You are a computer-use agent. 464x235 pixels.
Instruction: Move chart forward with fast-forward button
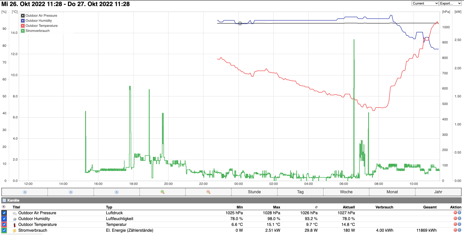(71, 192)
